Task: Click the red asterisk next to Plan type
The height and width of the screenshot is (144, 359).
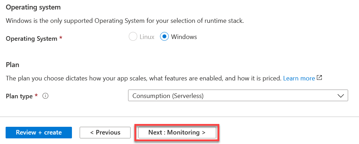Action: coord(36,95)
